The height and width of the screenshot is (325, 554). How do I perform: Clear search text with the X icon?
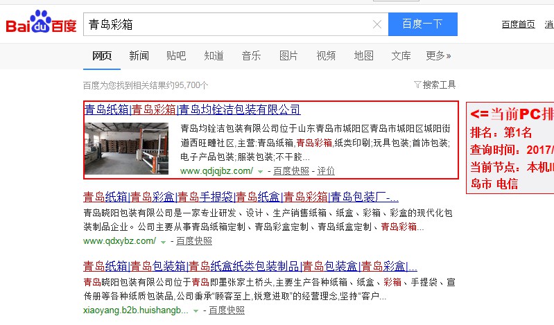click(377, 24)
